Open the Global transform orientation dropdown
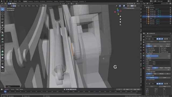The image size is (172, 97). click(63, 4)
